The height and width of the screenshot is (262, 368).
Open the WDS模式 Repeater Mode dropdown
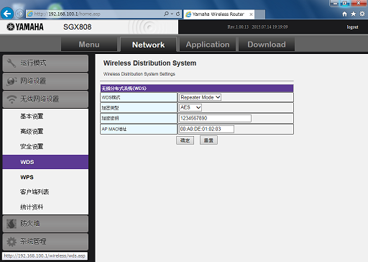tap(200, 97)
